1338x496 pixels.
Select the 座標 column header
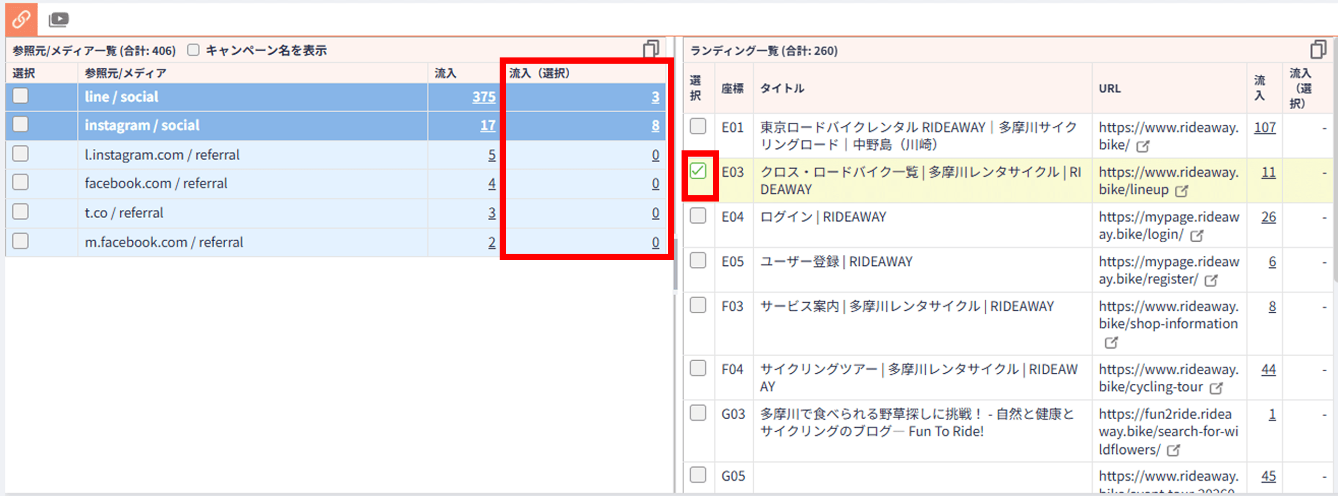[733, 88]
